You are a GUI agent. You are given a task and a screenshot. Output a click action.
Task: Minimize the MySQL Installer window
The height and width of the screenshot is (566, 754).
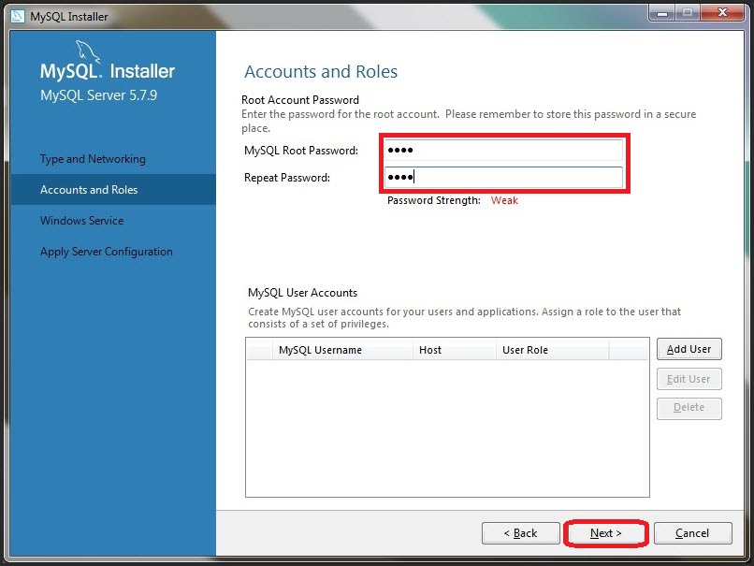pyautogui.click(x=662, y=13)
